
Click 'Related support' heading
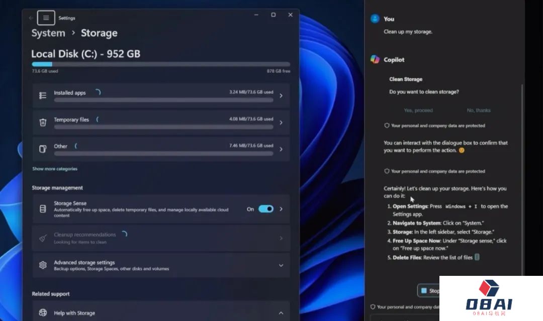[x=51, y=294]
